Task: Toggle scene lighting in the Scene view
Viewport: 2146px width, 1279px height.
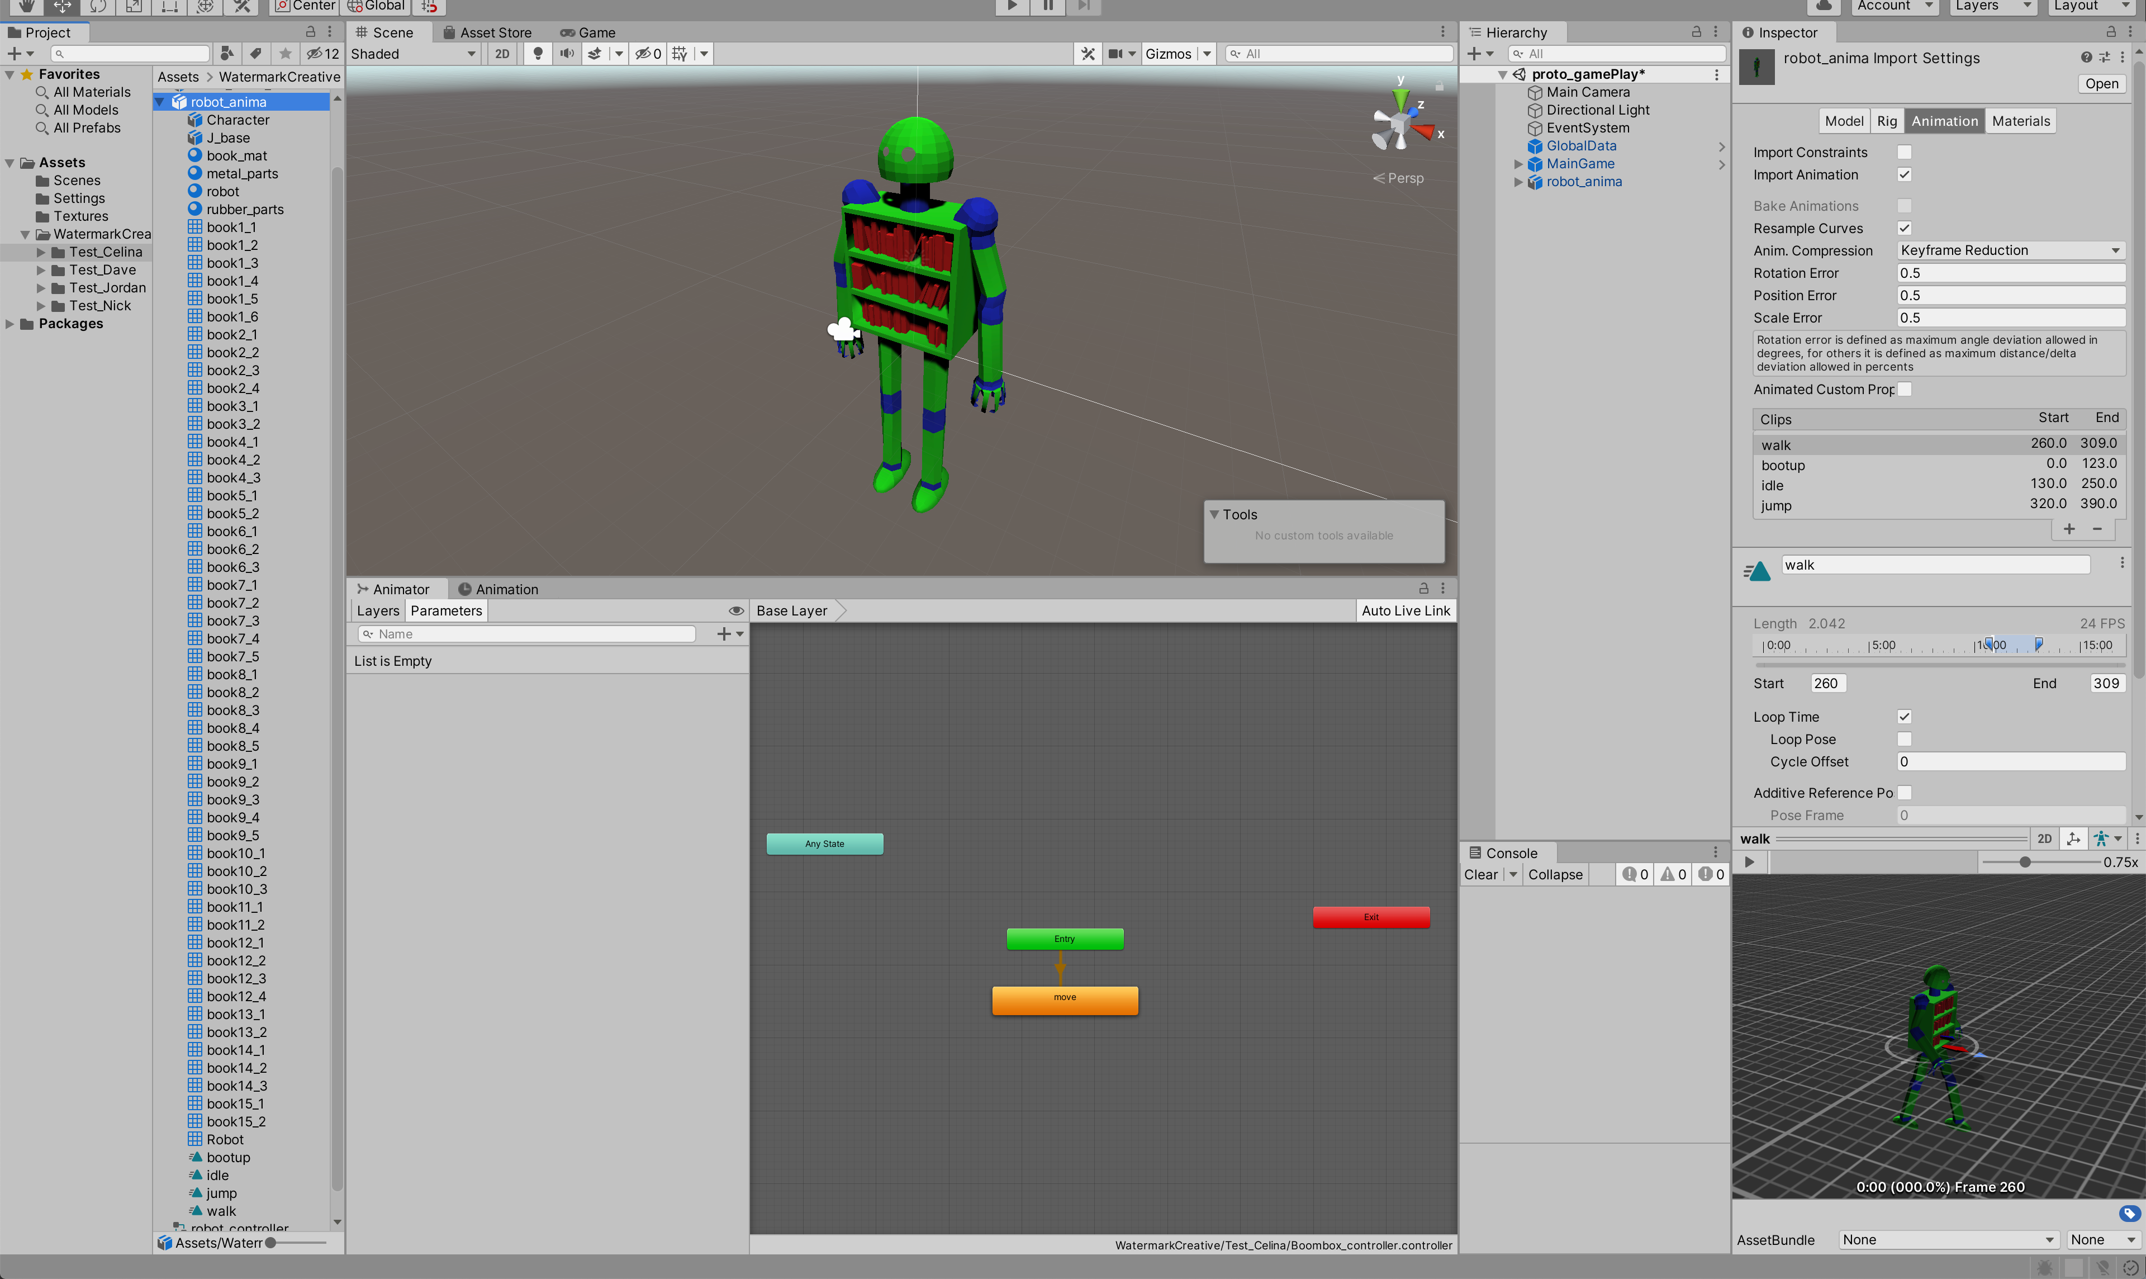Action: pyautogui.click(x=538, y=53)
